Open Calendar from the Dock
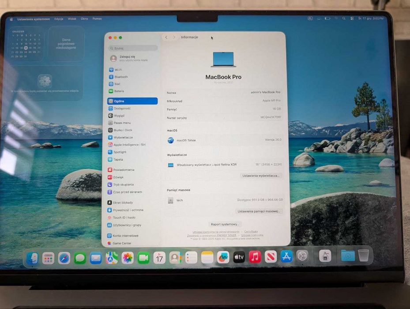The image size is (410, 309). coord(159,258)
